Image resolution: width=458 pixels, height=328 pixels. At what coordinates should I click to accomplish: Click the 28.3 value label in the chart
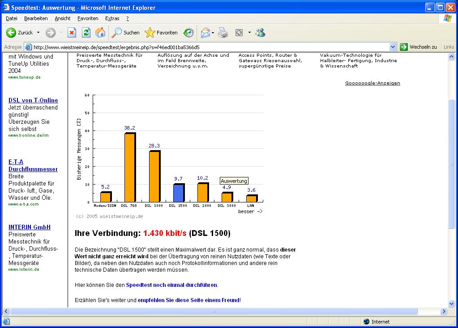[154, 146]
